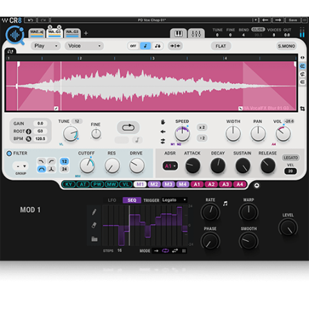Load the previous preset with left arrow
Image resolution: width=309 pixels, height=309 pixels.
click(265, 20)
